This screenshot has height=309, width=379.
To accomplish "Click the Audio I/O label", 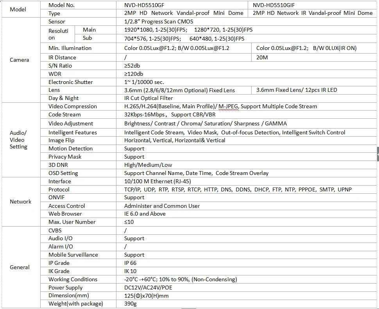I will coord(61,238).
